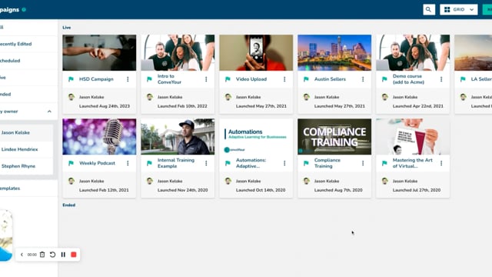Select the Recently Edited filter
Screen dimensions: 492x277
click(28, 44)
